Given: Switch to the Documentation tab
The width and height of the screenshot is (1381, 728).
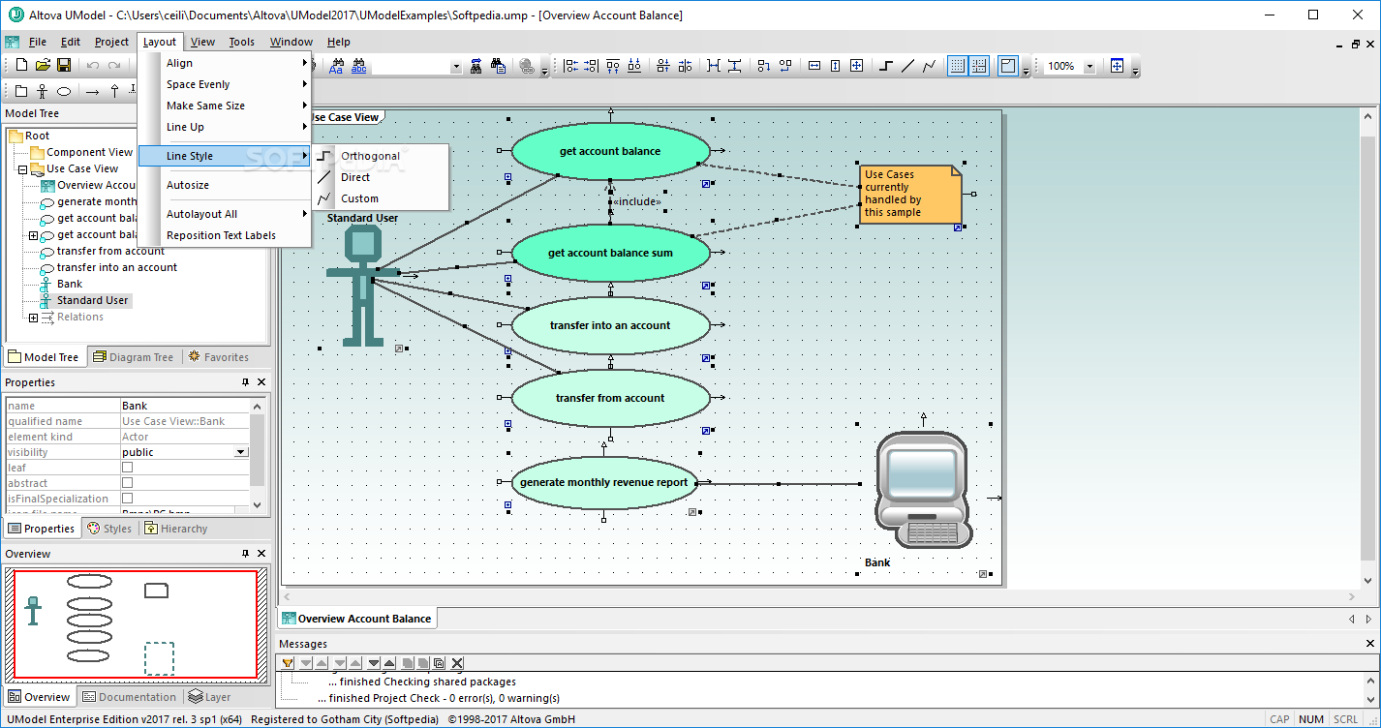Looking at the screenshot, I should pyautogui.click(x=130, y=697).
